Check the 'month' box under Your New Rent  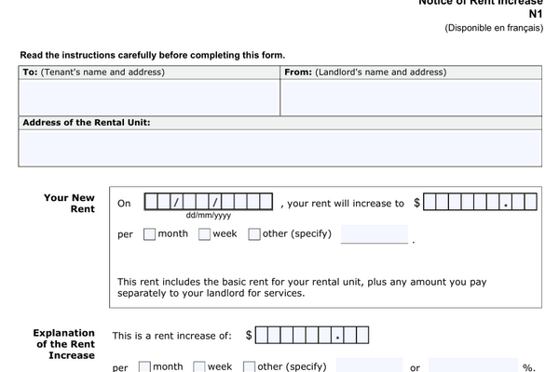pos(149,234)
